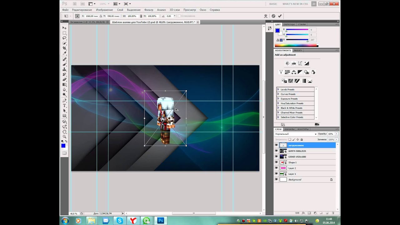Select the Eraser tool
Screen dimensions: 400x225
(x=64, y=79)
